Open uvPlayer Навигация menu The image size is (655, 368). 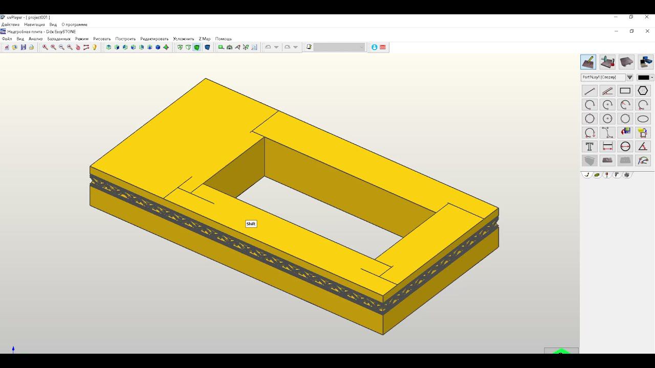(x=34, y=25)
